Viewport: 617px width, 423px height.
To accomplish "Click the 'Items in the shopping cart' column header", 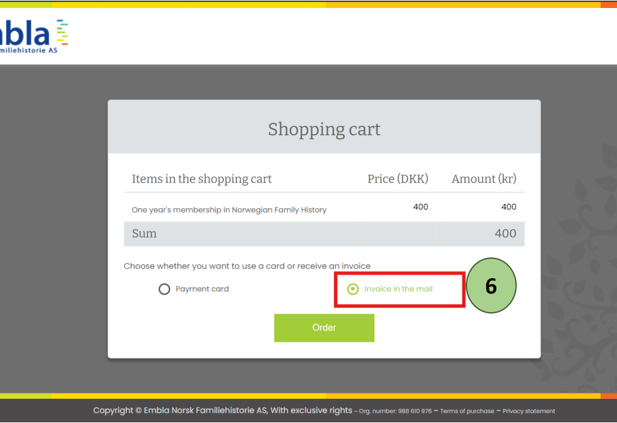I will [x=202, y=179].
